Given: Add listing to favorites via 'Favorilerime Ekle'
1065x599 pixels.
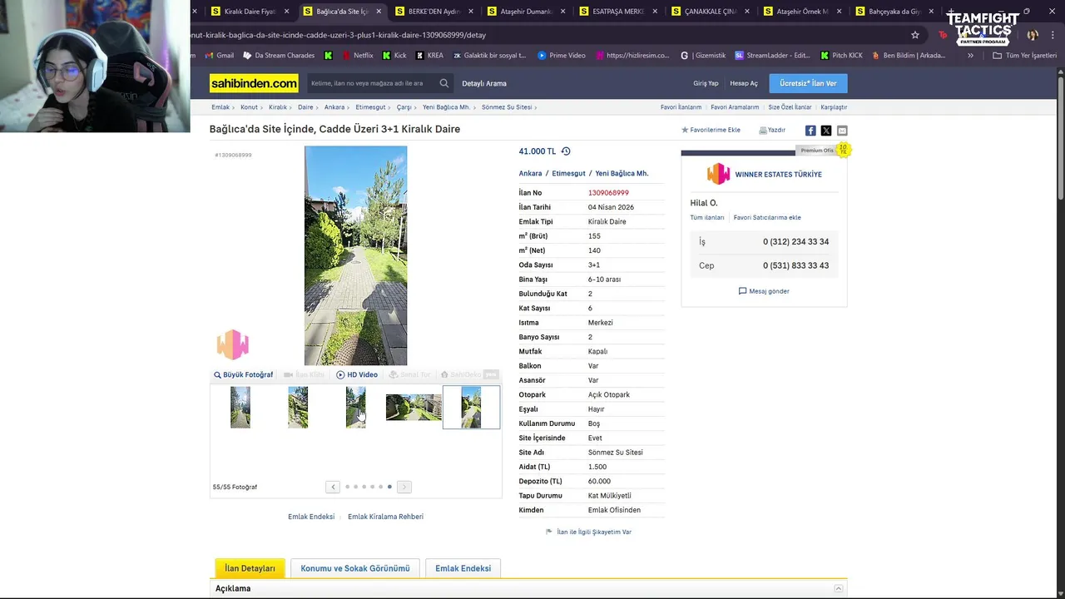Looking at the screenshot, I should 711,131.
